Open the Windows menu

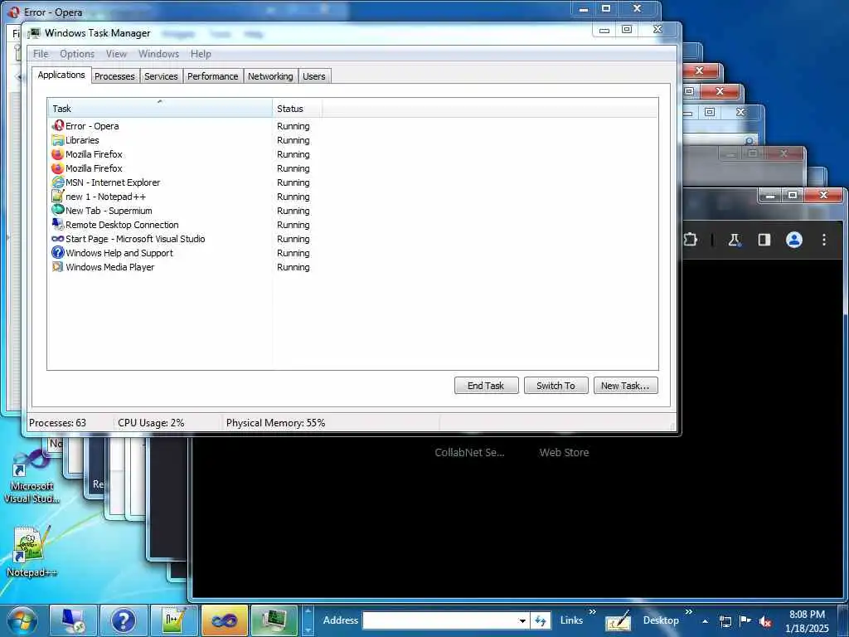[x=158, y=54]
